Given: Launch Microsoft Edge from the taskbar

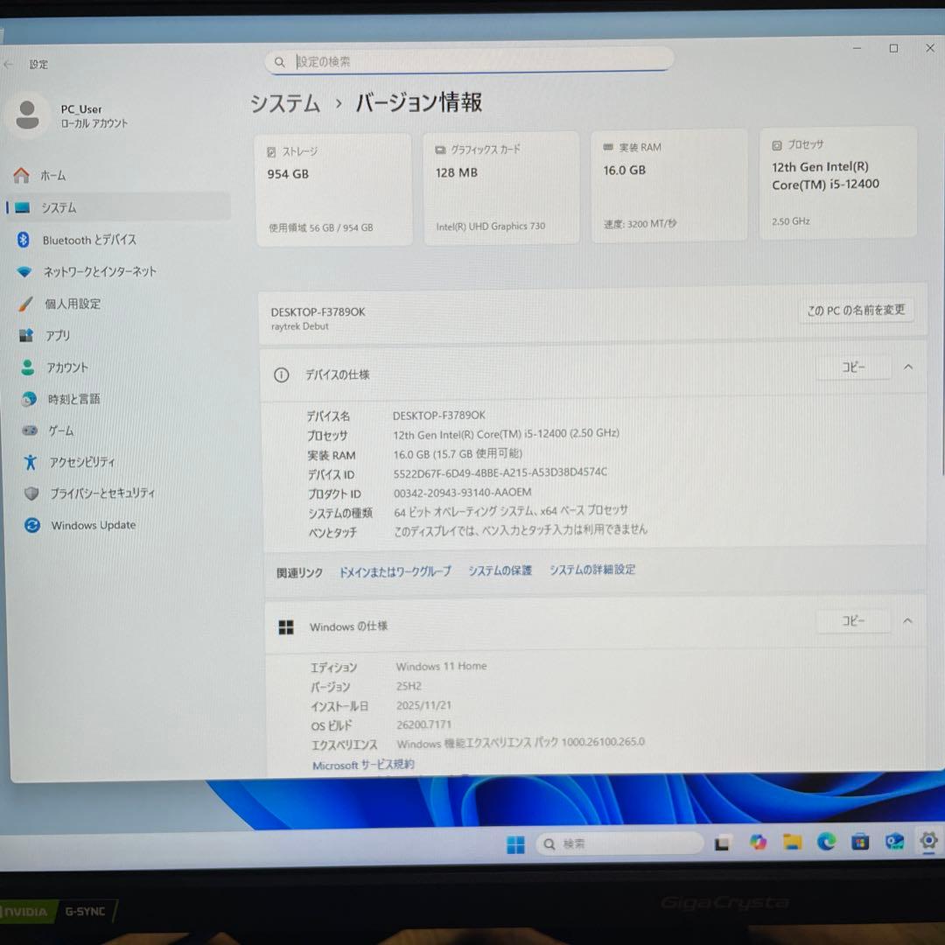Looking at the screenshot, I should [x=826, y=843].
